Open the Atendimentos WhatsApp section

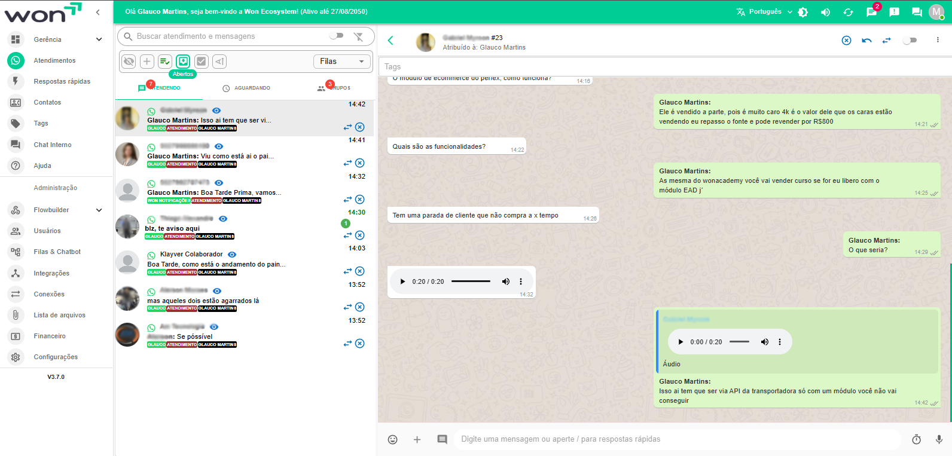54,60
